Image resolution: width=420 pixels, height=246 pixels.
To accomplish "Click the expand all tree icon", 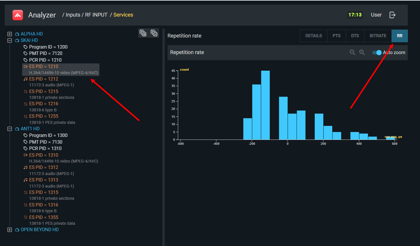I will click(x=143, y=33).
